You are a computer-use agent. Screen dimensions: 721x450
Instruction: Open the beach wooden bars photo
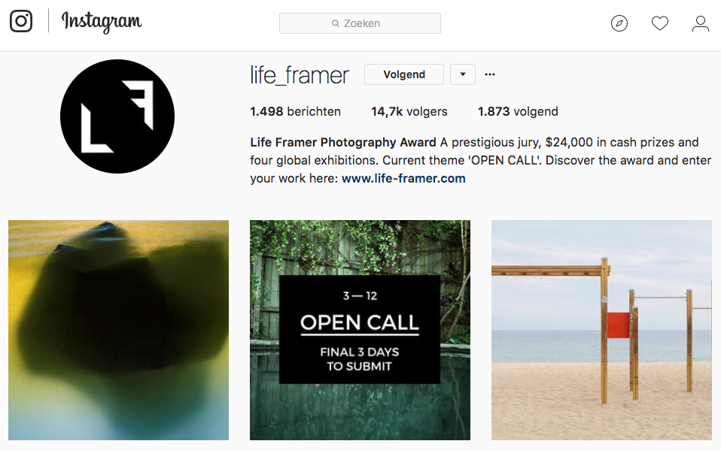601,330
